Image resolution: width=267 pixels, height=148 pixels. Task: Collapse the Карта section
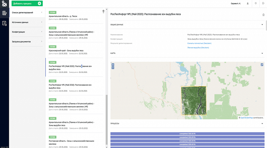[x=262, y=53]
